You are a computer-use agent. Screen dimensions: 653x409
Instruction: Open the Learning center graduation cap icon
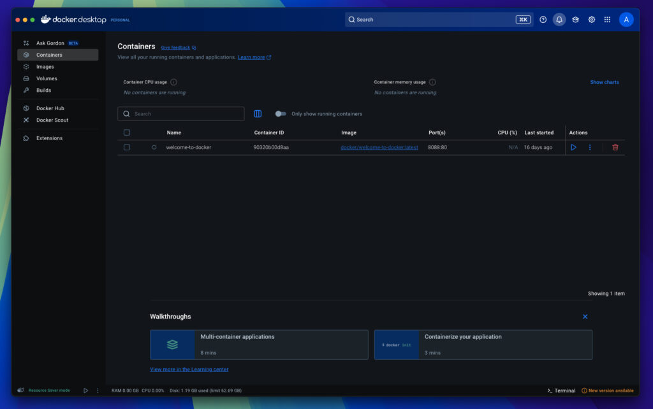pyautogui.click(x=575, y=20)
